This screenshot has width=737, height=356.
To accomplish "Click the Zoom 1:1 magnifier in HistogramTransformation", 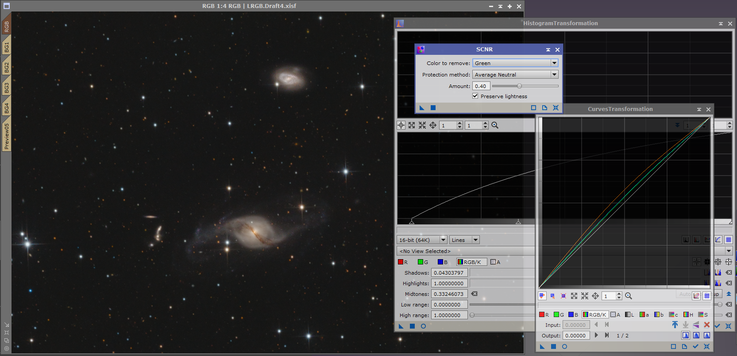I will click(495, 125).
